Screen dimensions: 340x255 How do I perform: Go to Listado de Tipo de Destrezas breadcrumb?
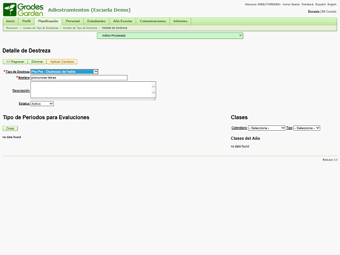40,28
